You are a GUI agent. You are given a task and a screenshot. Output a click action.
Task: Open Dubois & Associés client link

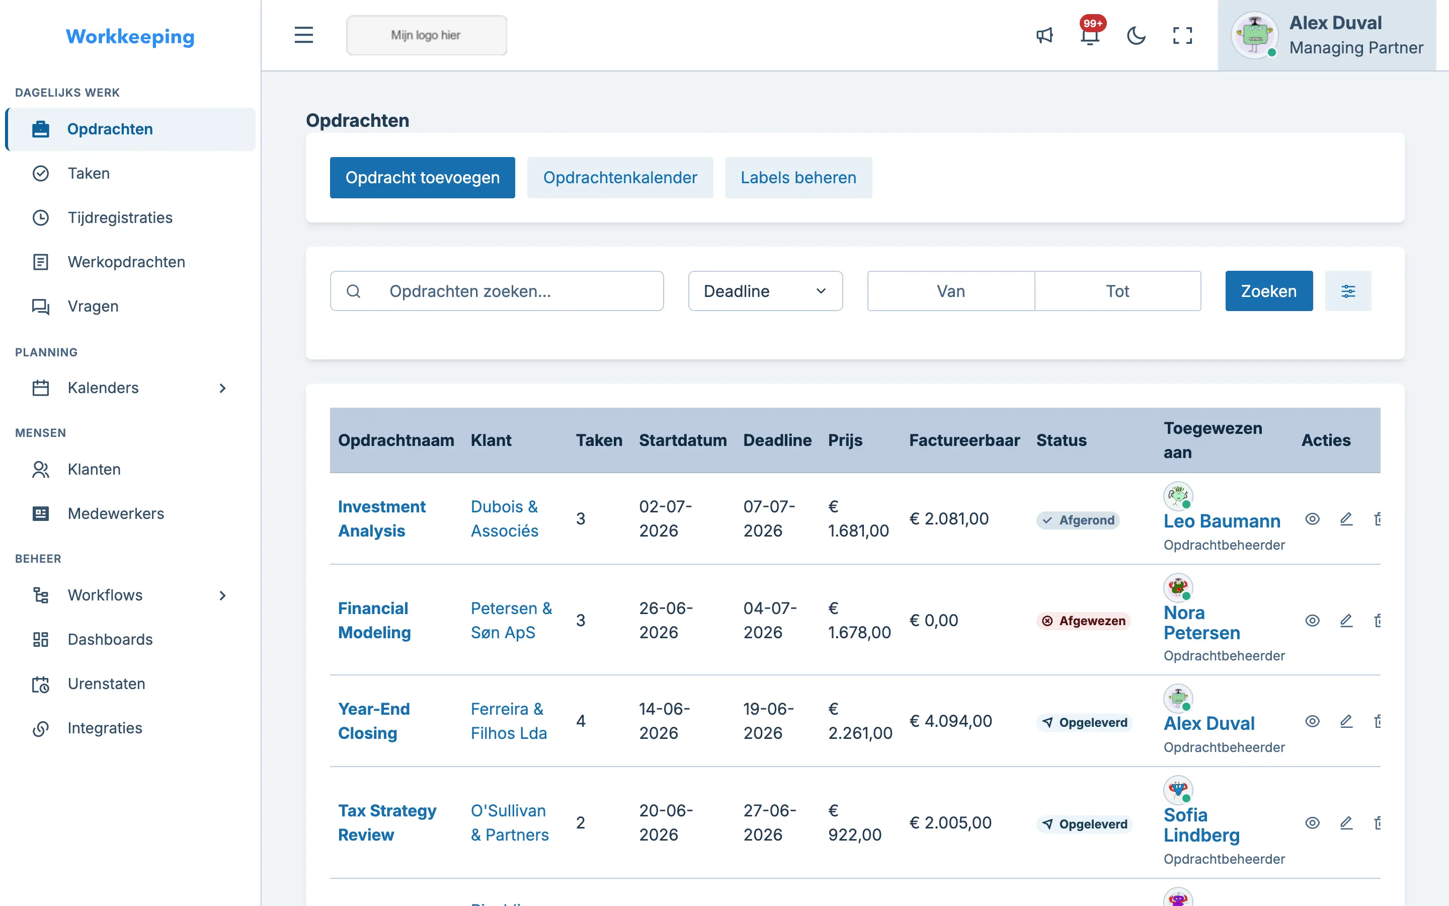click(505, 519)
